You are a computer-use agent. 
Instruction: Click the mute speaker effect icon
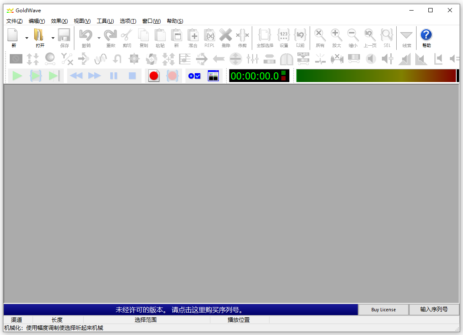370,59
